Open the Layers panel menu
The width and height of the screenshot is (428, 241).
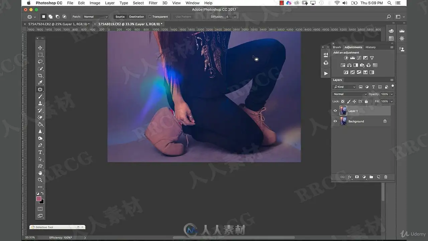(392, 80)
